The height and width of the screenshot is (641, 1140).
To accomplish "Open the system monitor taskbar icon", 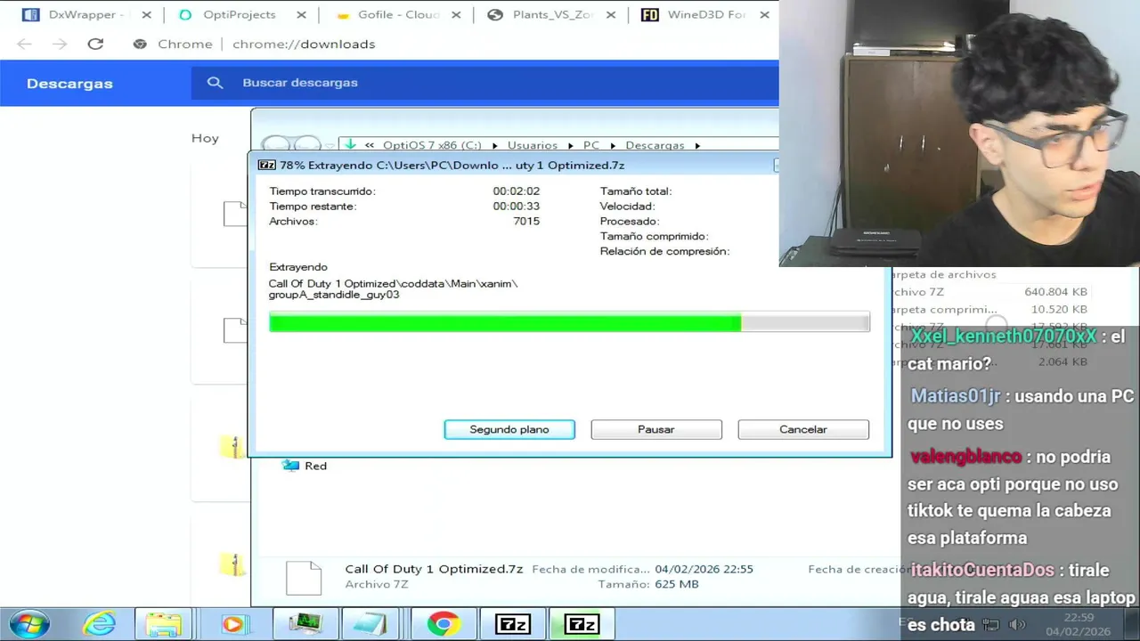I will [x=305, y=624].
